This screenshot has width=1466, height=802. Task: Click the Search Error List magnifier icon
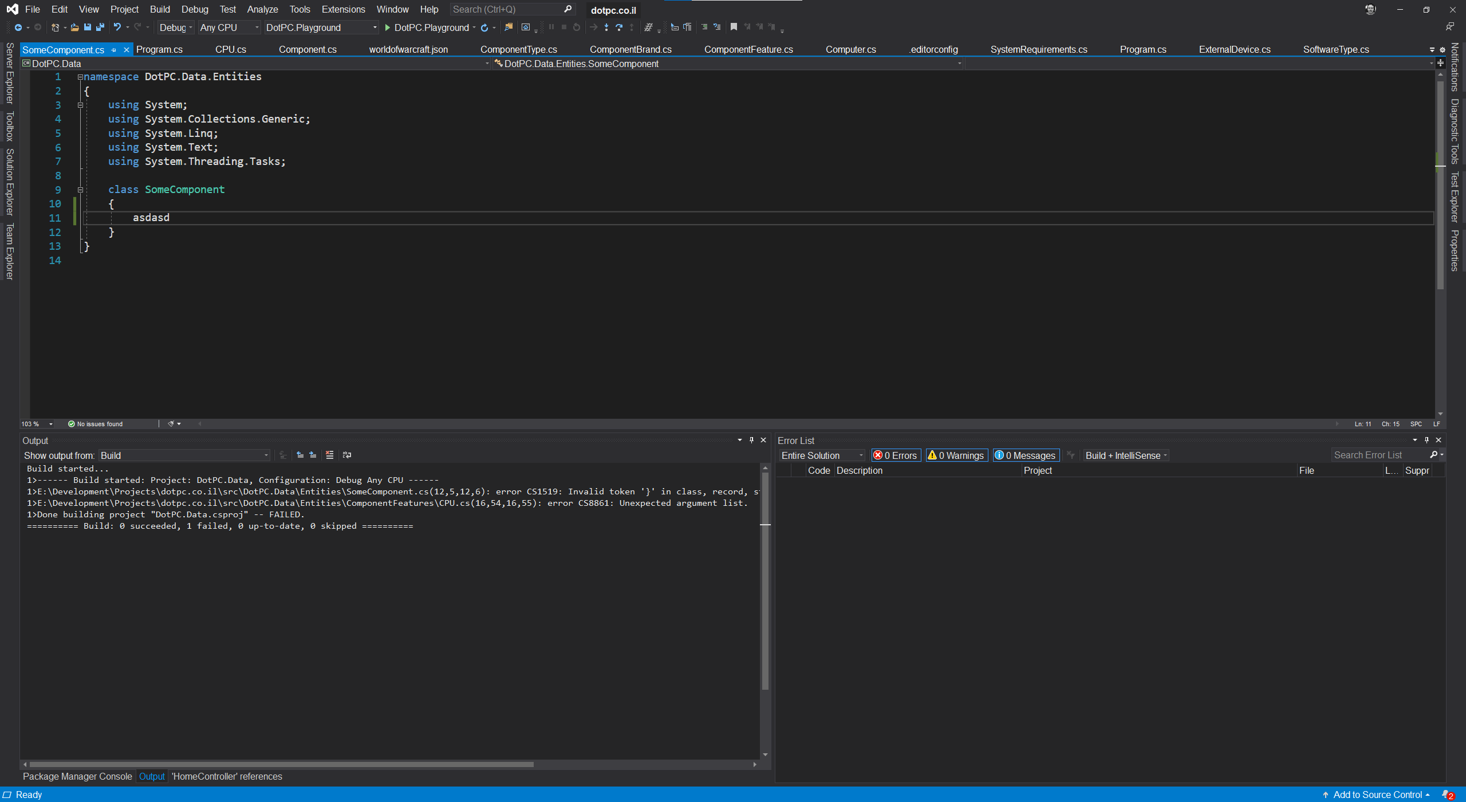[x=1434, y=455]
